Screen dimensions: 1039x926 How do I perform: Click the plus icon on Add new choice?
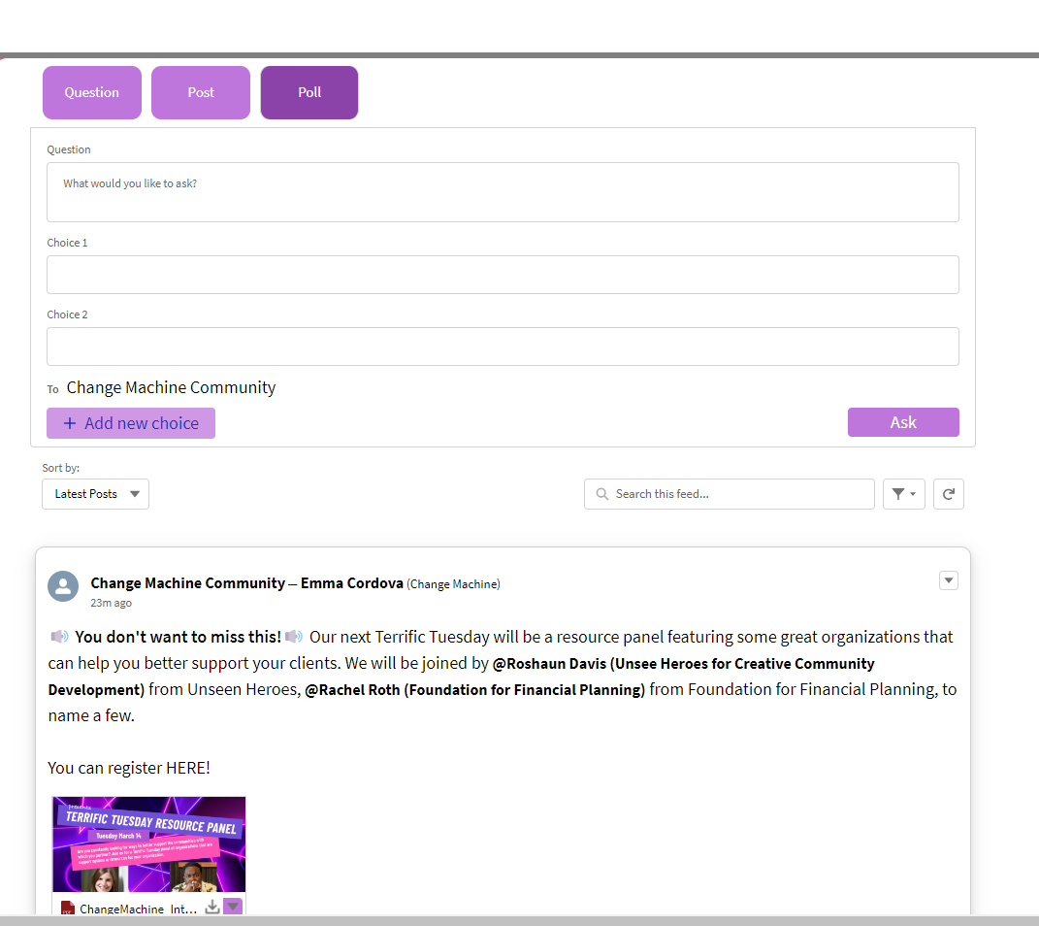[70, 423]
